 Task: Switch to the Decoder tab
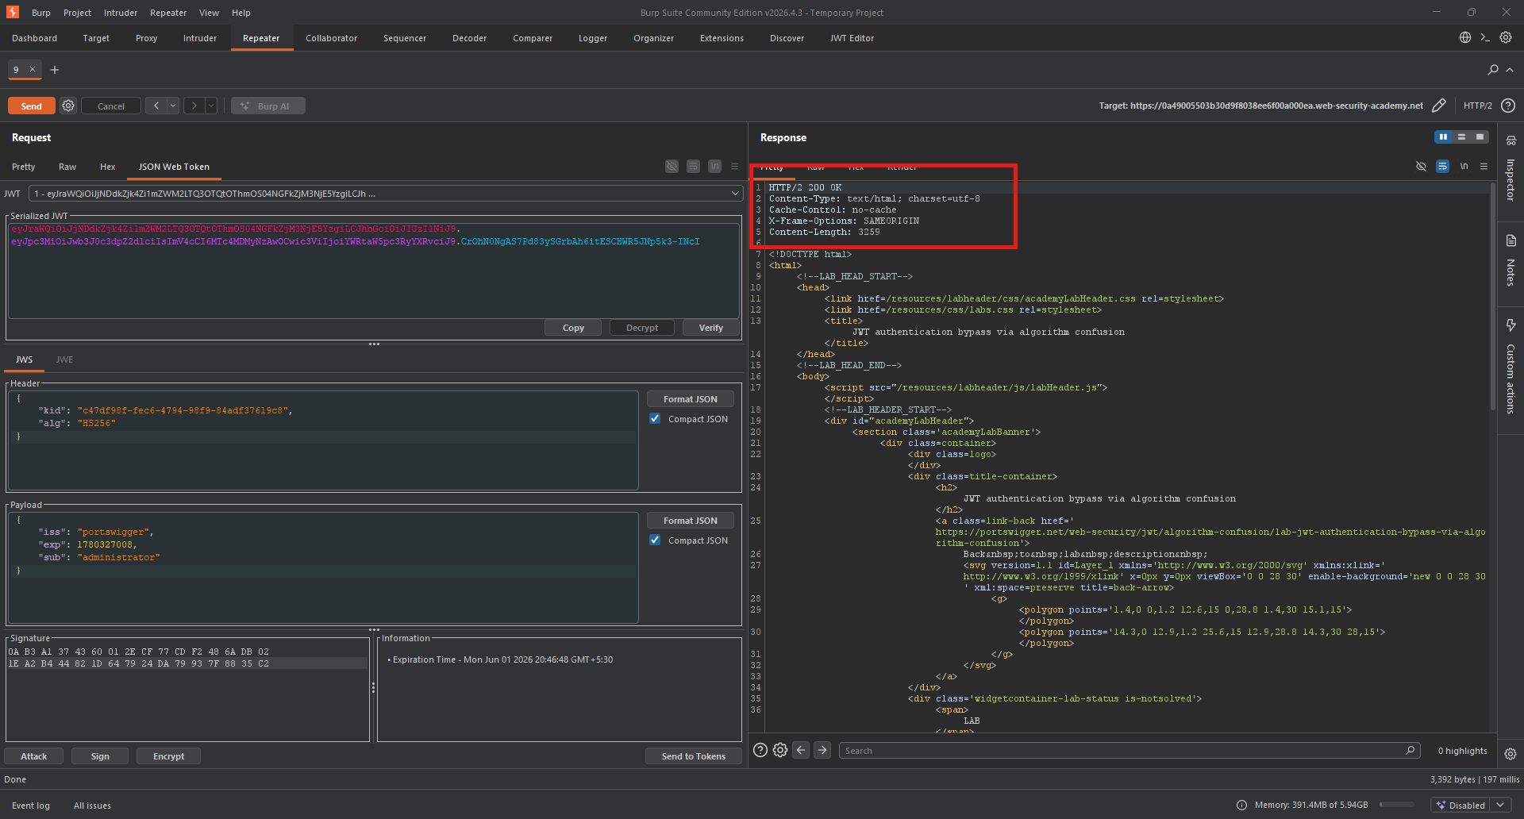point(469,38)
